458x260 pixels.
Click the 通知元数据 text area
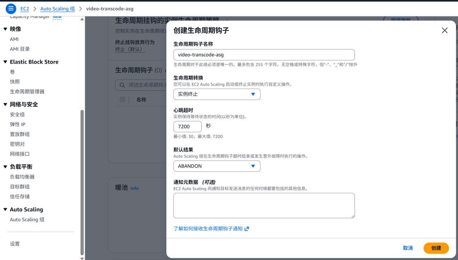[x=264, y=205]
